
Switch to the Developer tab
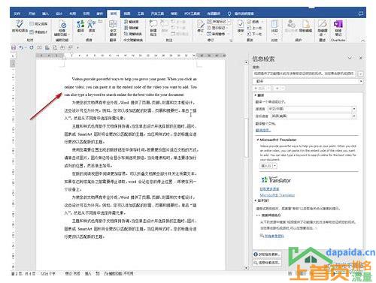[x=157, y=14]
